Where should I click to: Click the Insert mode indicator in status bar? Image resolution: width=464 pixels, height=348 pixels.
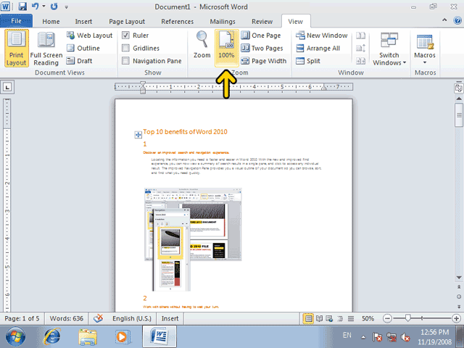pos(170,318)
